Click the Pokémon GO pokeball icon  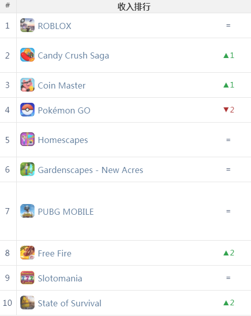point(27,110)
